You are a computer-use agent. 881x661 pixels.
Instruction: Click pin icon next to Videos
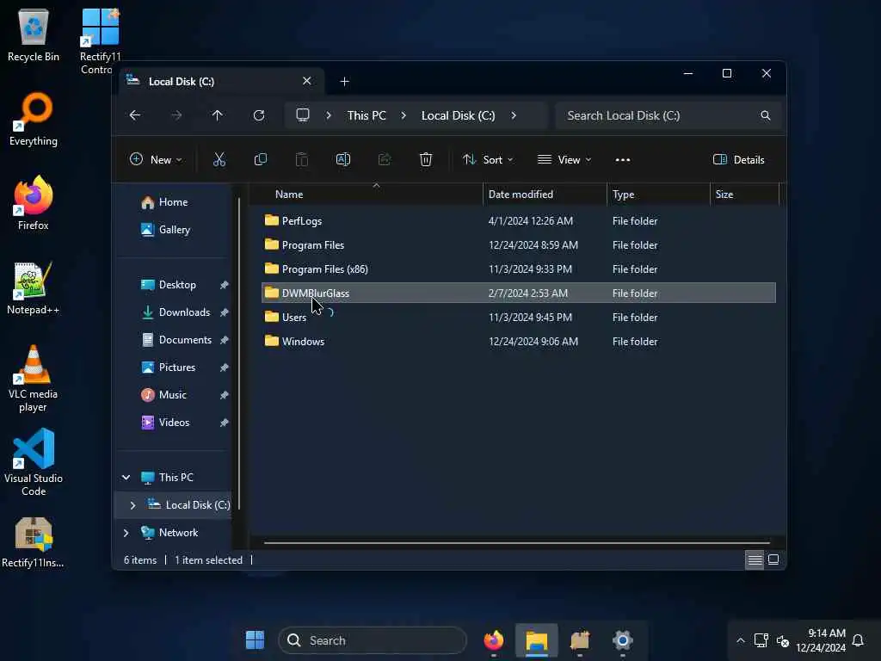pyautogui.click(x=225, y=423)
